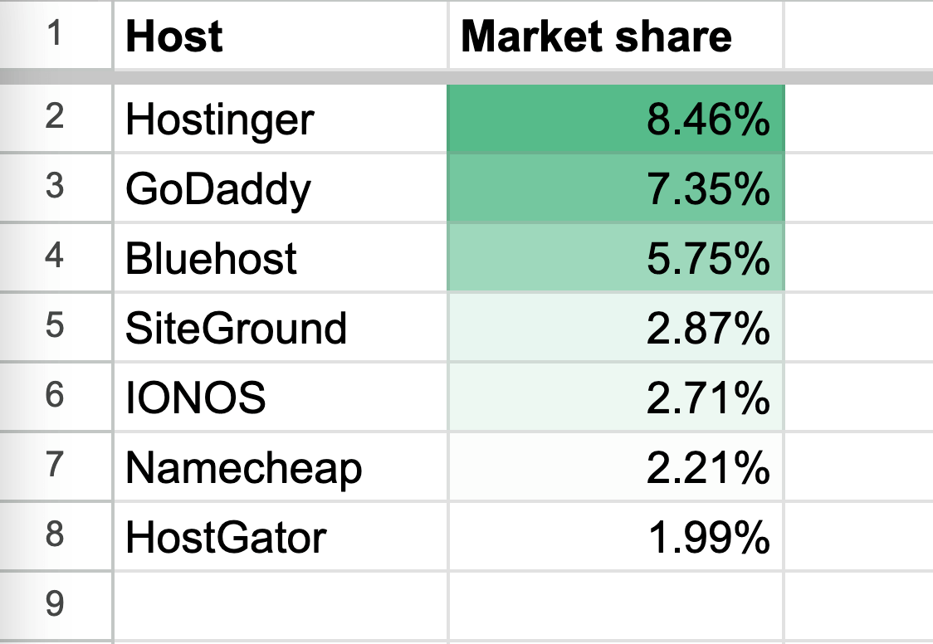The height and width of the screenshot is (644, 933).
Task: Click the Bluehost cell
Action: coord(280,257)
